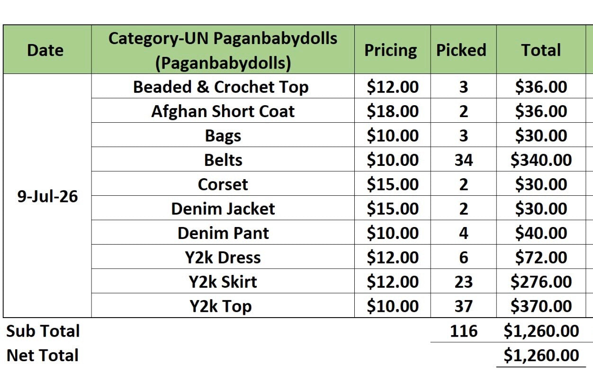
Task: Select the Beaded & Crochet Top cell
Action: 223,86
